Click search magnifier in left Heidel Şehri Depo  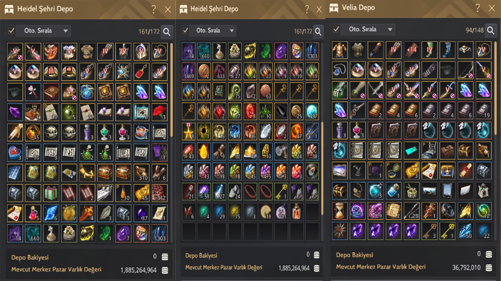[x=167, y=32]
